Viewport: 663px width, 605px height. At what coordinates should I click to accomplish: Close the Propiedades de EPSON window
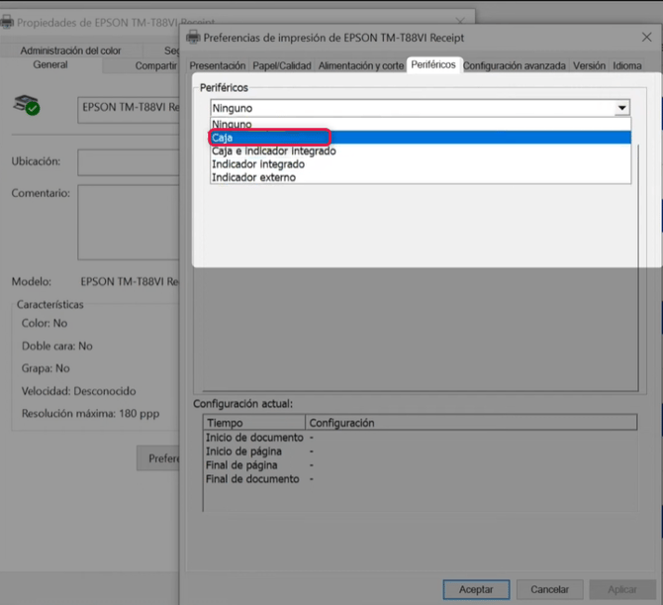click(x=460, y=21)
